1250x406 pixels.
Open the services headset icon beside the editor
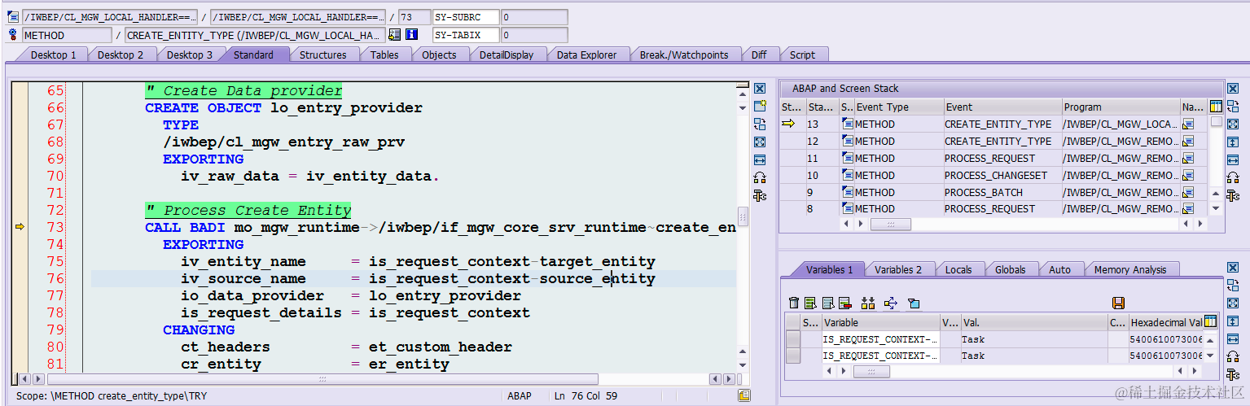click(759, 178)
